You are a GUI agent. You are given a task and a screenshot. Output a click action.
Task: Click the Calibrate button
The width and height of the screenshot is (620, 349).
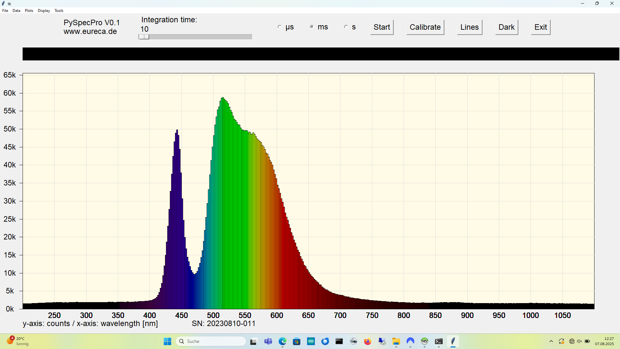tap(425, 27)
